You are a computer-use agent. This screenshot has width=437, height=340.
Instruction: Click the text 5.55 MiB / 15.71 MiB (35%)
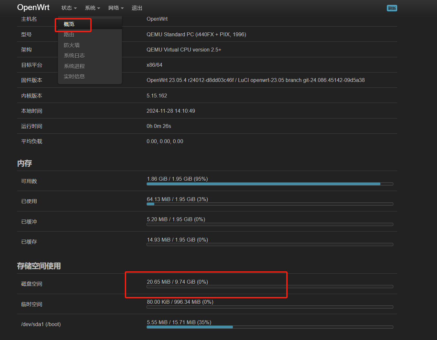pos(179,322)
